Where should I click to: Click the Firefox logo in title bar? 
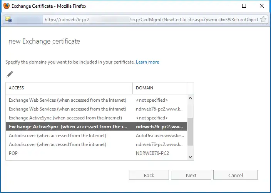tap(7, 6)
